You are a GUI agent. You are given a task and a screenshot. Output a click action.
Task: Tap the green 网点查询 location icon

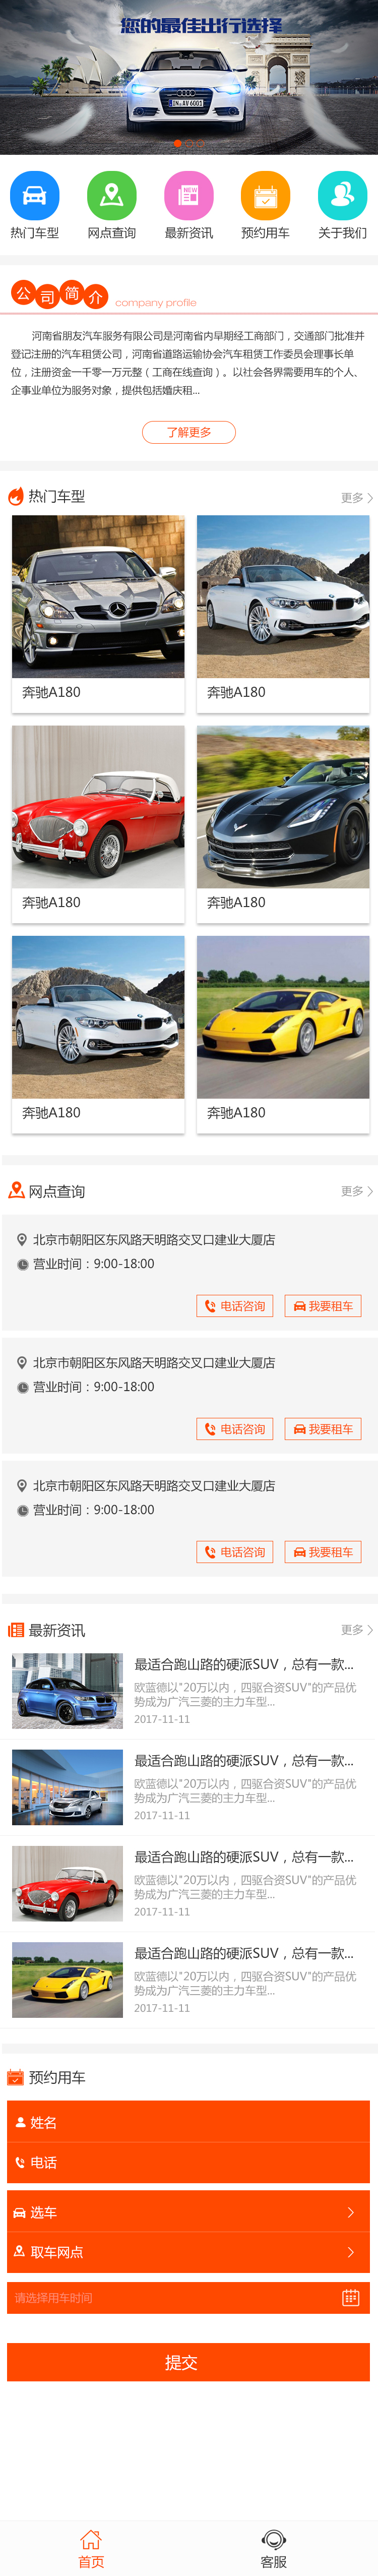(x=112, y=195)
